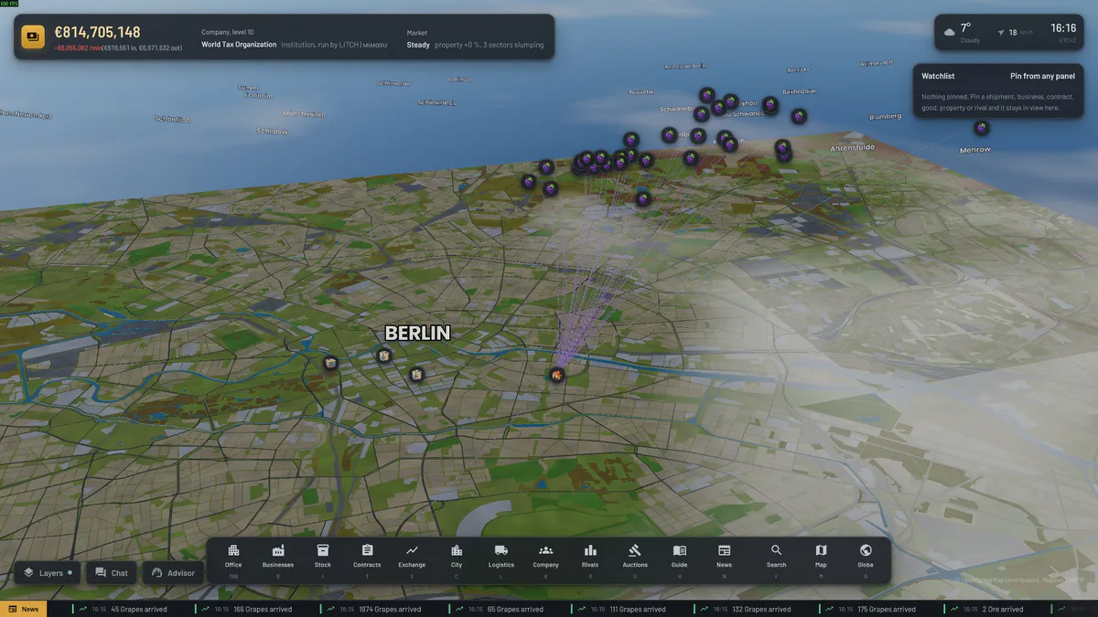Screen dimensions: 1098x617
Task: Click the '65 Grapes arrived' news item
Action: [515, 610]
